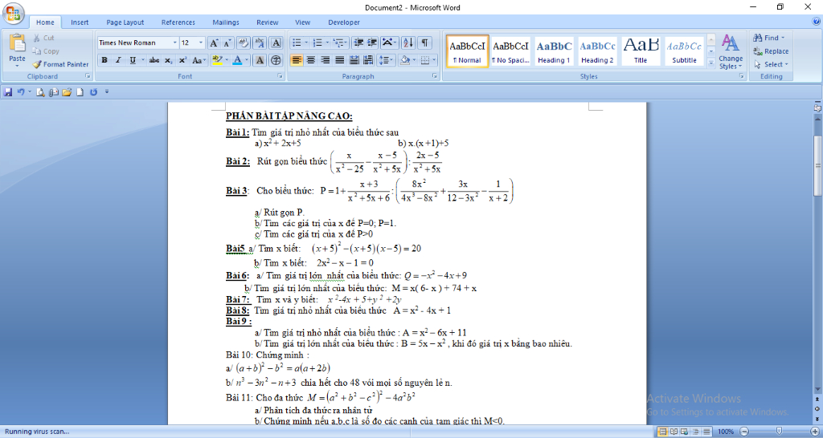
Task: Toggle Underline formatting
Action: 133,60
